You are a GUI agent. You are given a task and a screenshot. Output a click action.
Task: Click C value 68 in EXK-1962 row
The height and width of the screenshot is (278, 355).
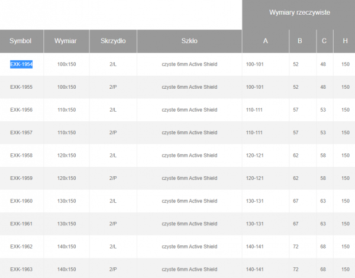[x=323, y=247]
